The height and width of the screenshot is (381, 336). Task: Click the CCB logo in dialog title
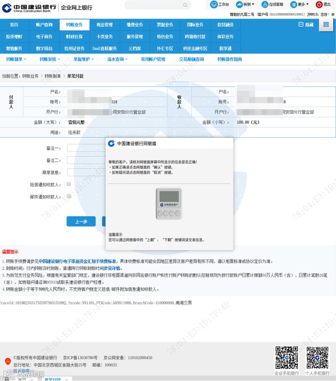111,143
